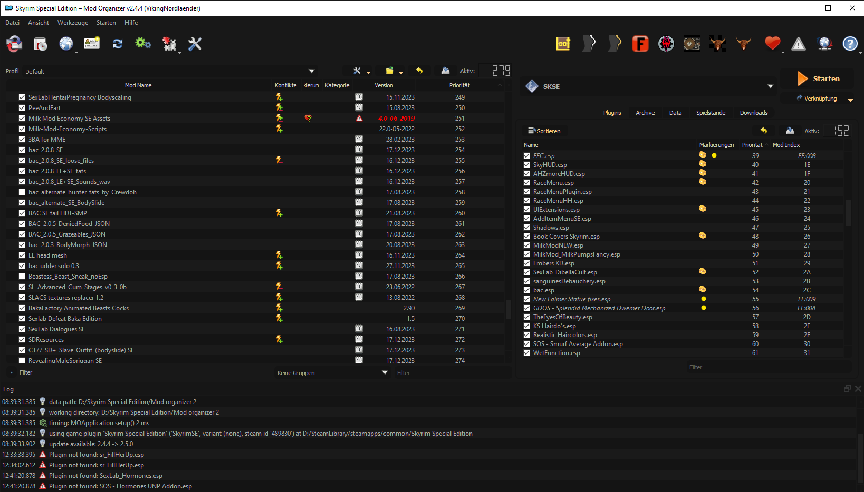Click the Starten launch button
Image resolution: width=864 pixels, height=492 pixels.
pos(818,78)
